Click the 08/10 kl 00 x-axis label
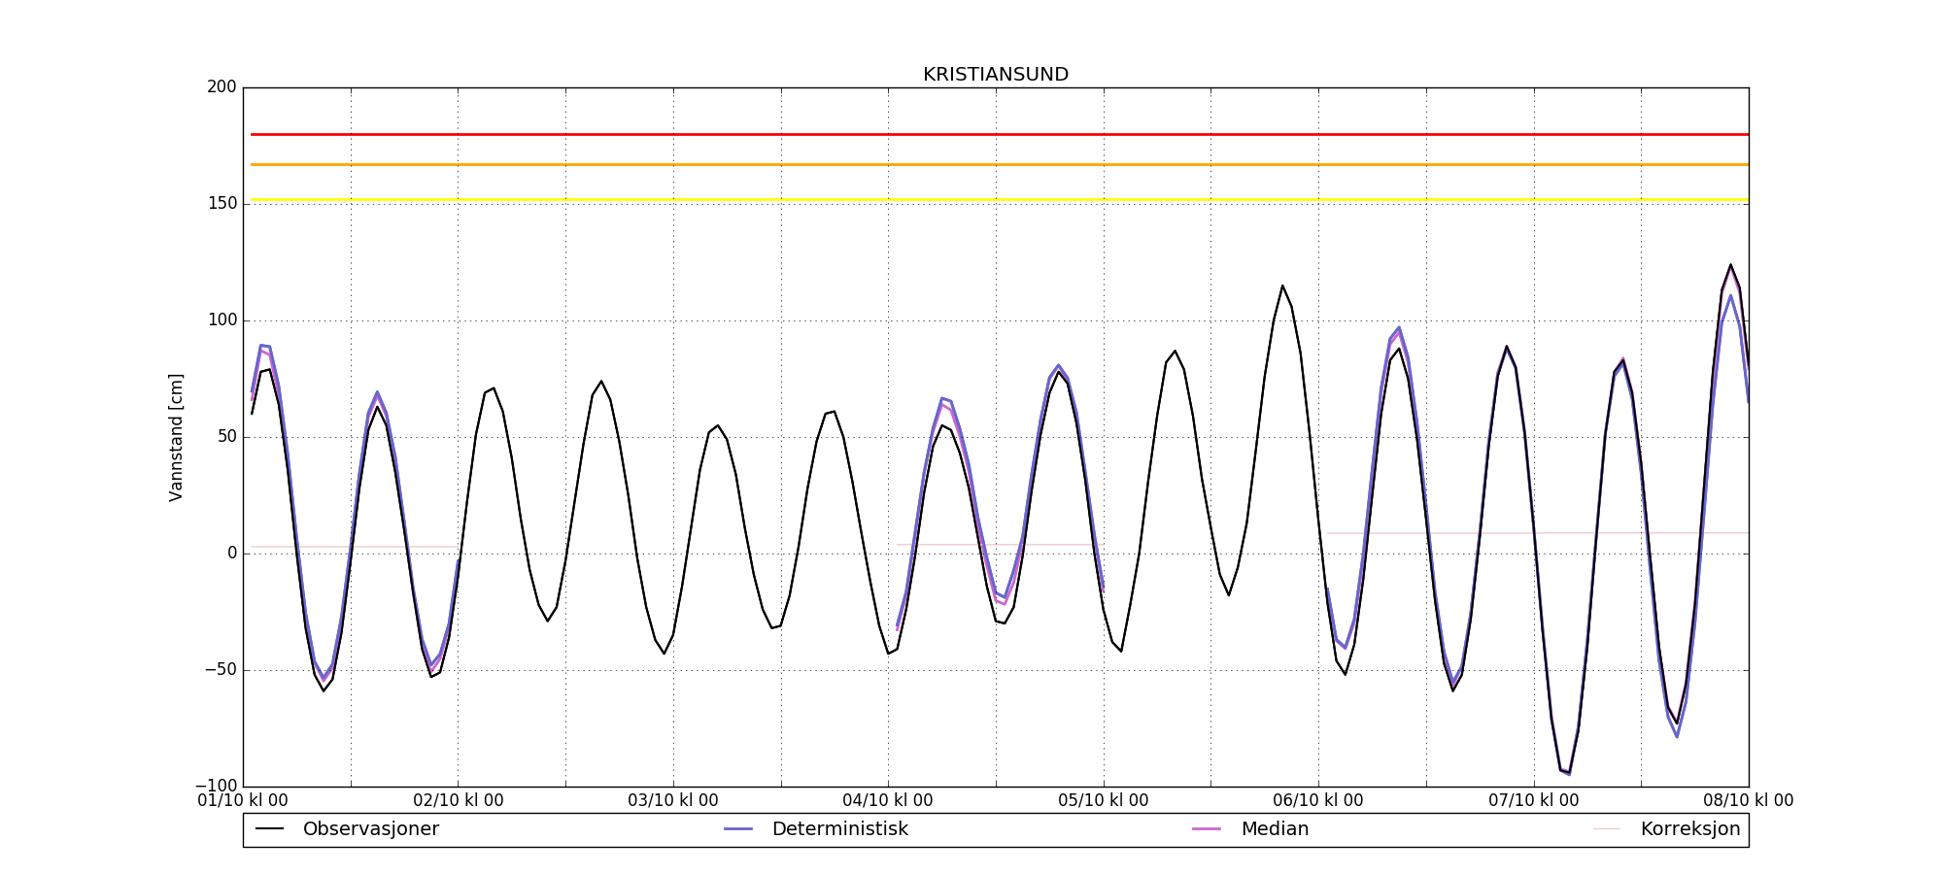The image size is (1943, 874). pyautogui.click(x=1749, y=801)
